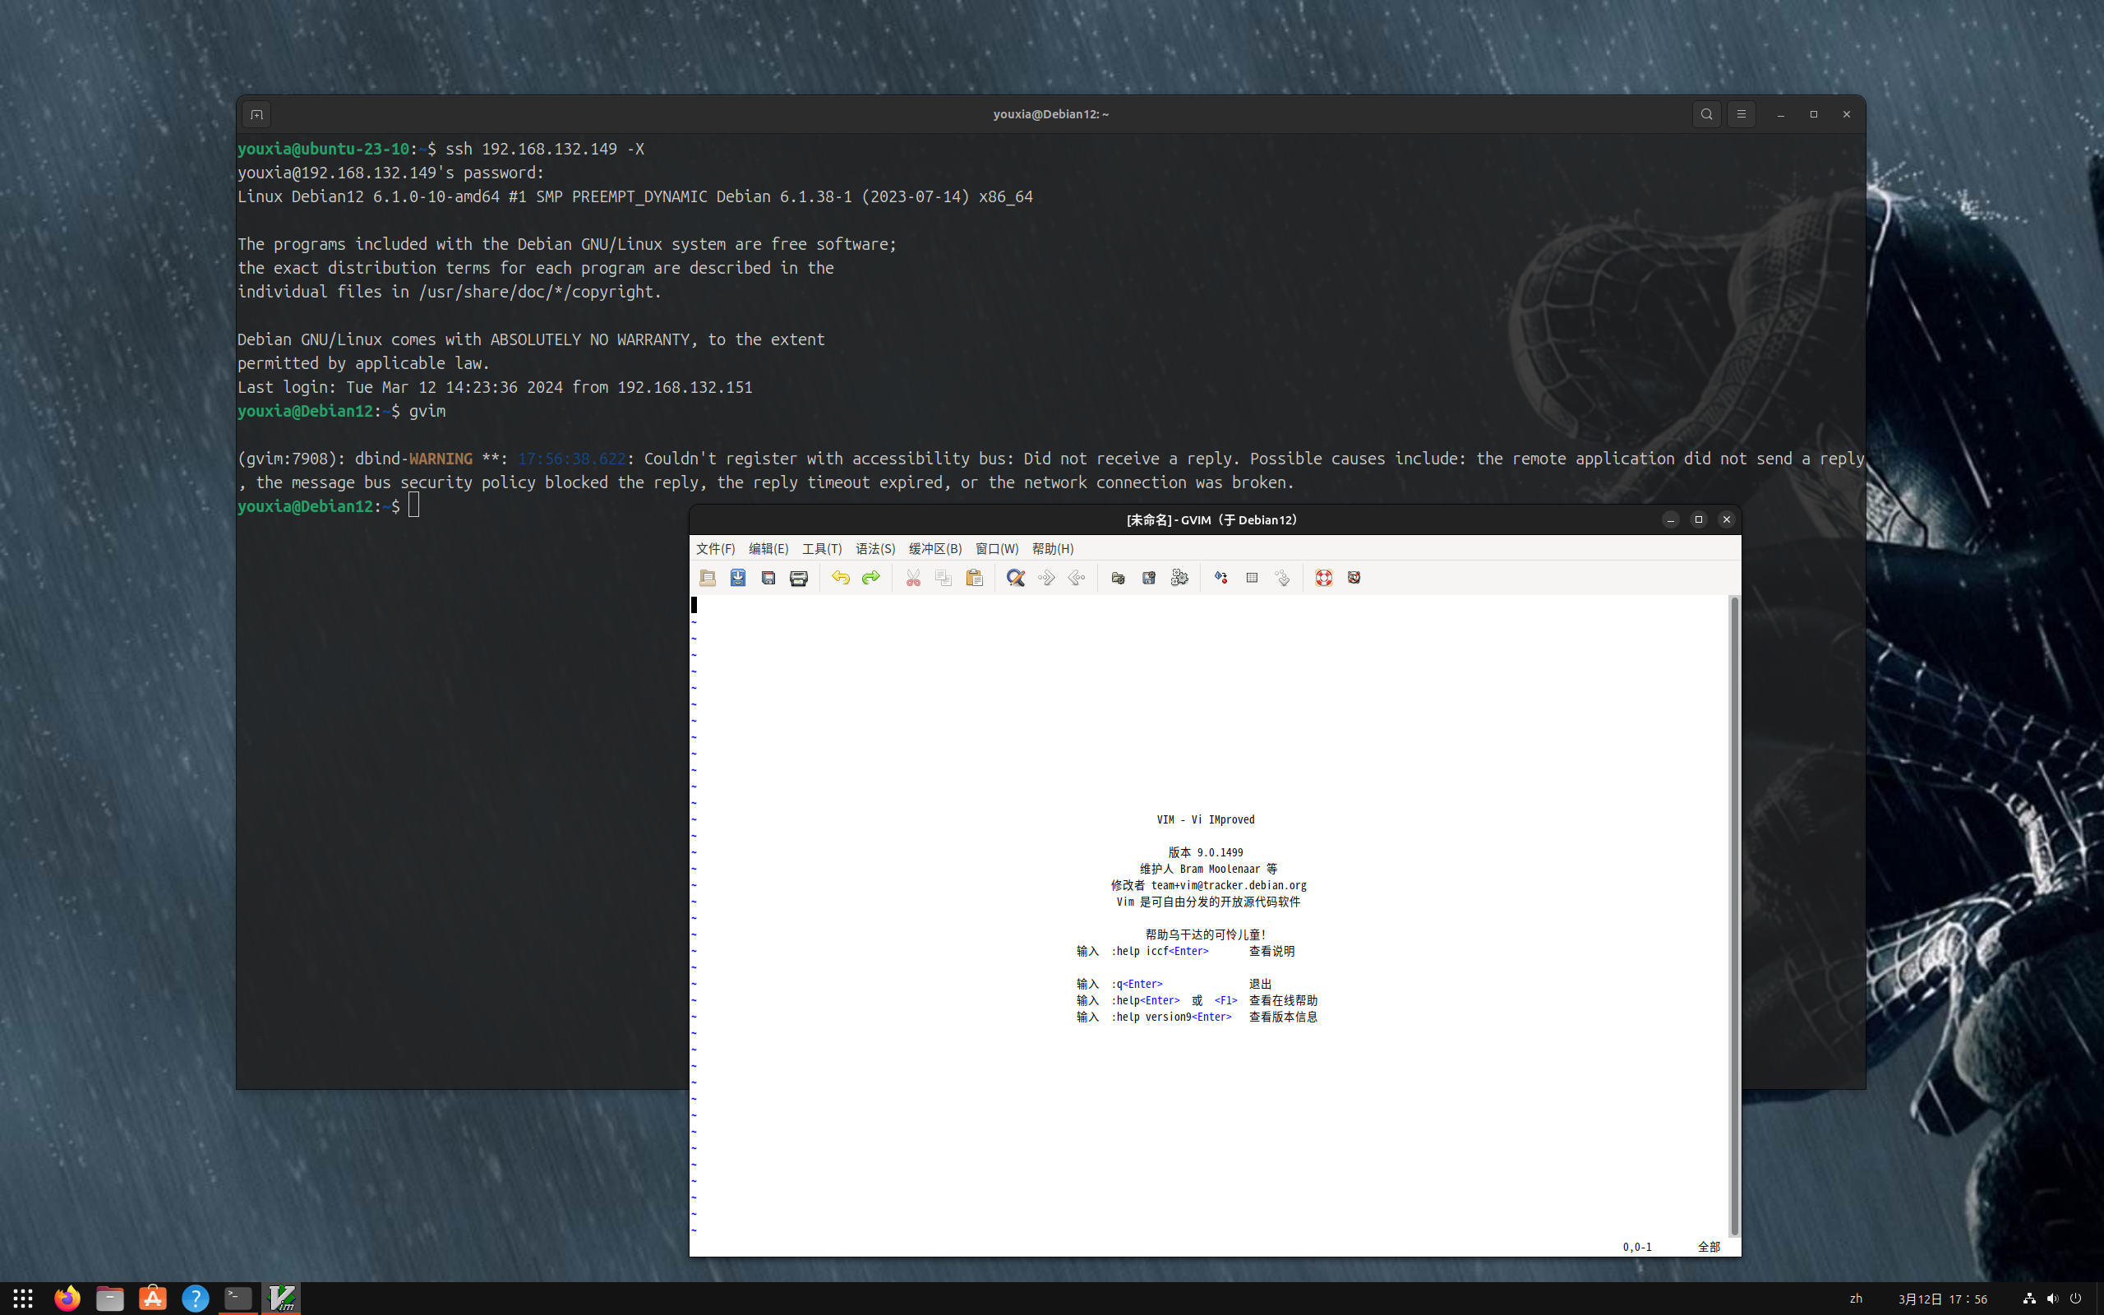This screenshot has width=2104, height=1315.
Task: Open GVim help via the lifebuoy icon
Action: point(1323,578)
